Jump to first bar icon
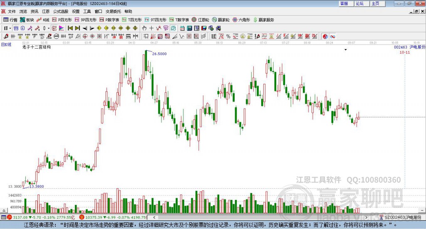Screen dimensions: 426x229 [x=70, y=28]
